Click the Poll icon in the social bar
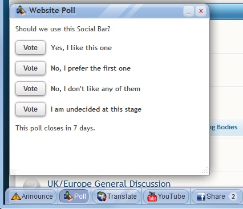 coord(68,196)
